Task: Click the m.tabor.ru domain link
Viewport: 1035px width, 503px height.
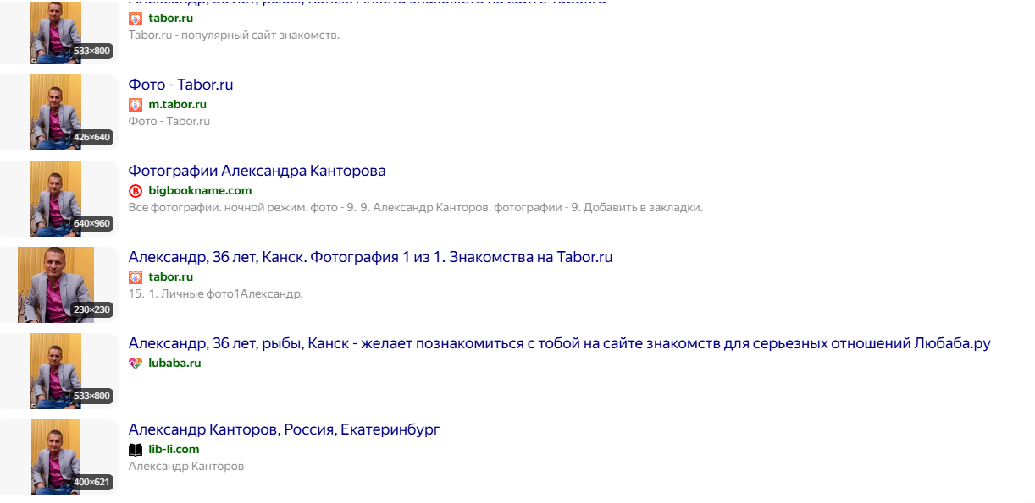Action: tap(177, 105)
